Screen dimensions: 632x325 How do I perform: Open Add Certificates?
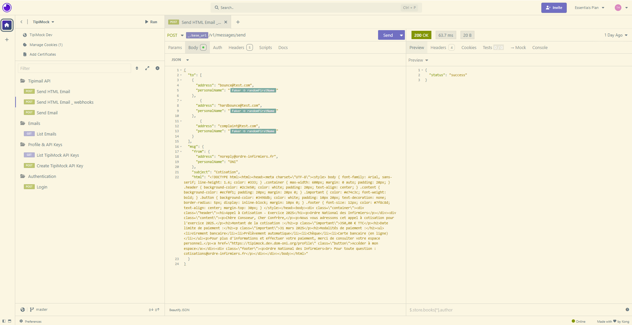(x=42, y=54)
